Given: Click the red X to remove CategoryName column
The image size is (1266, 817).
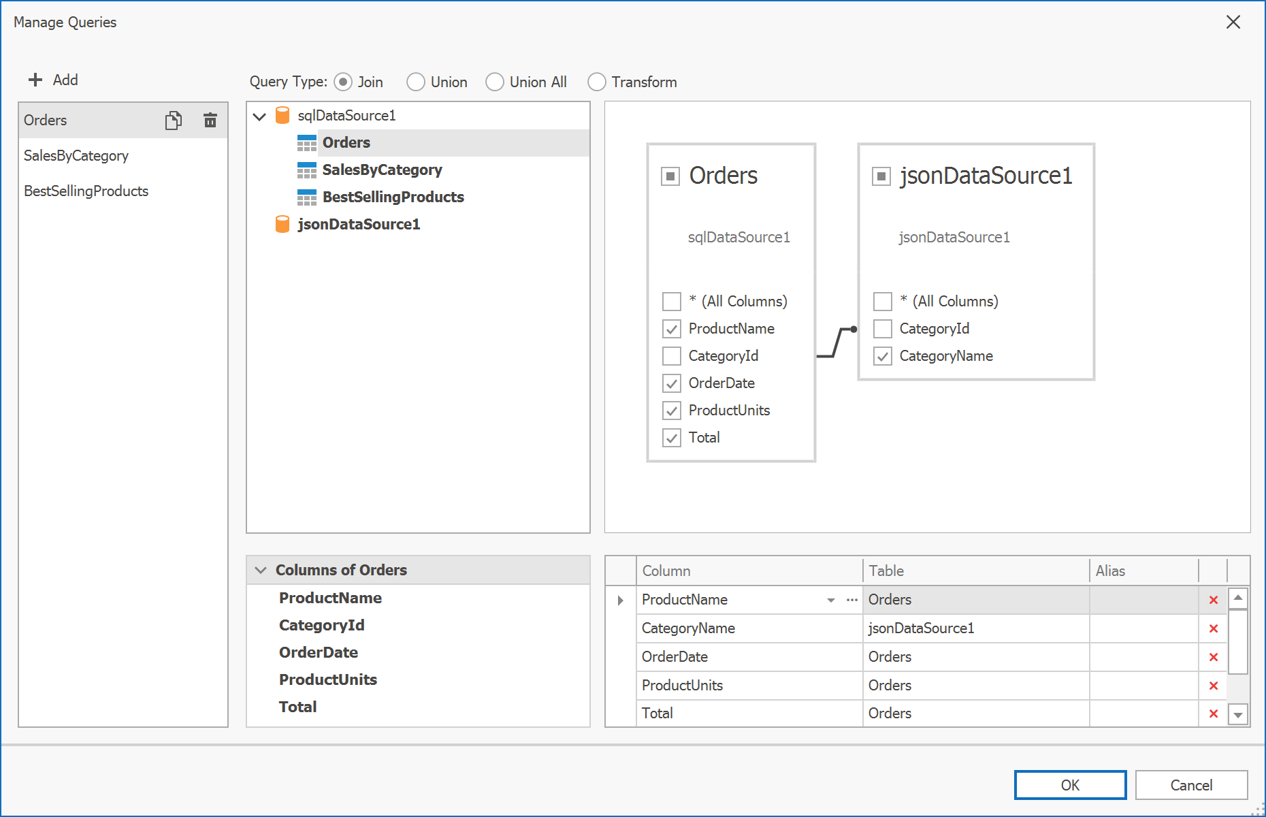Looking at the screenshot, I should point(1214,628).
